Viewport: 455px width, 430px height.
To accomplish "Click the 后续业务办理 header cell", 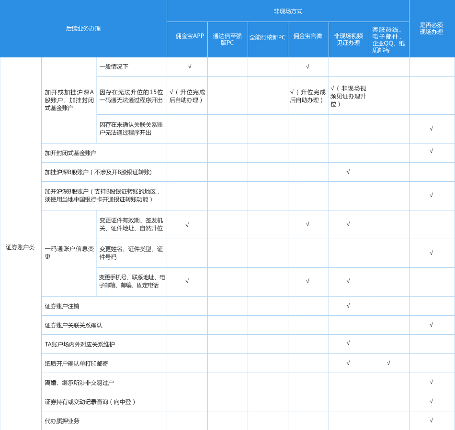I will point(83,28).
